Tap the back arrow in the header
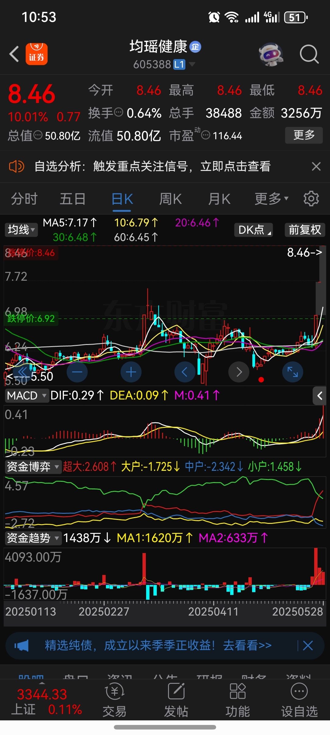The width and height of the screenshot is (330, 735). [14, 54]
